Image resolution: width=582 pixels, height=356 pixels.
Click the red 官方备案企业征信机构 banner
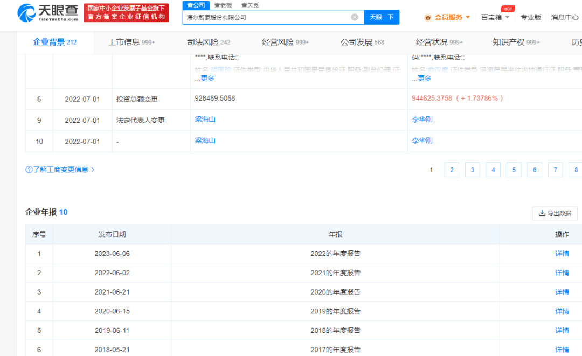(126, 12)
